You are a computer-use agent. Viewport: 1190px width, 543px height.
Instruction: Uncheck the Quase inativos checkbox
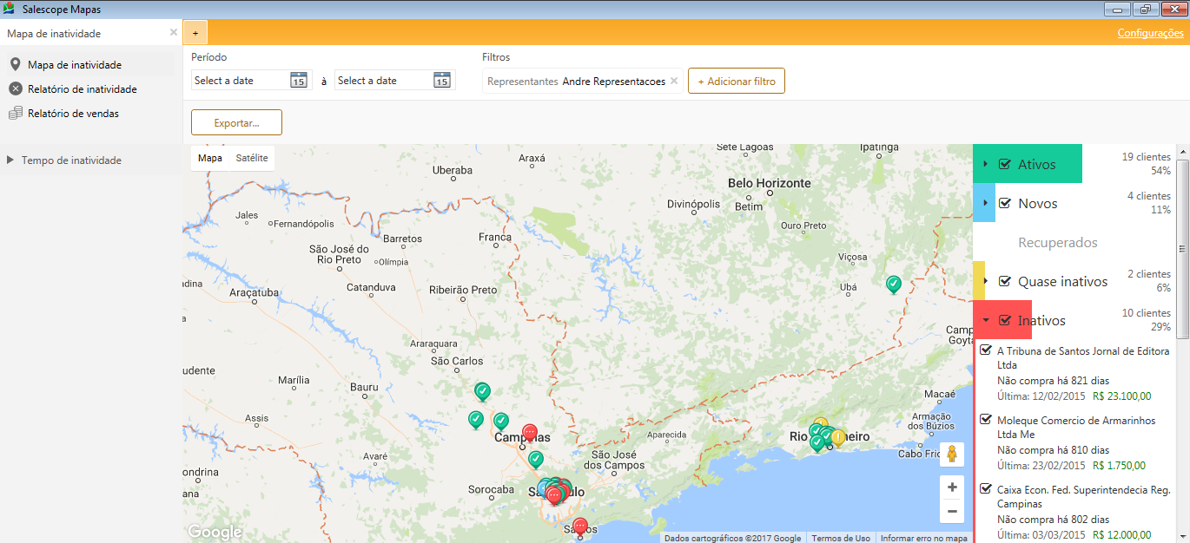pos(1003,281)
